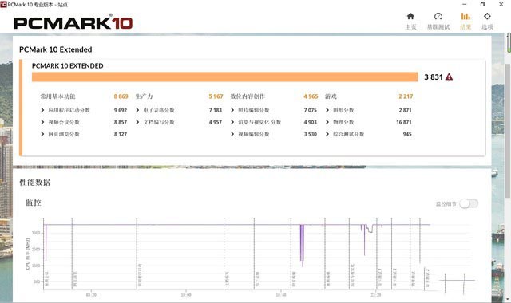Viewport: 511px width, 303px height.
Task: Expand the 电子表格分数 row
Action: pos(137,110)
